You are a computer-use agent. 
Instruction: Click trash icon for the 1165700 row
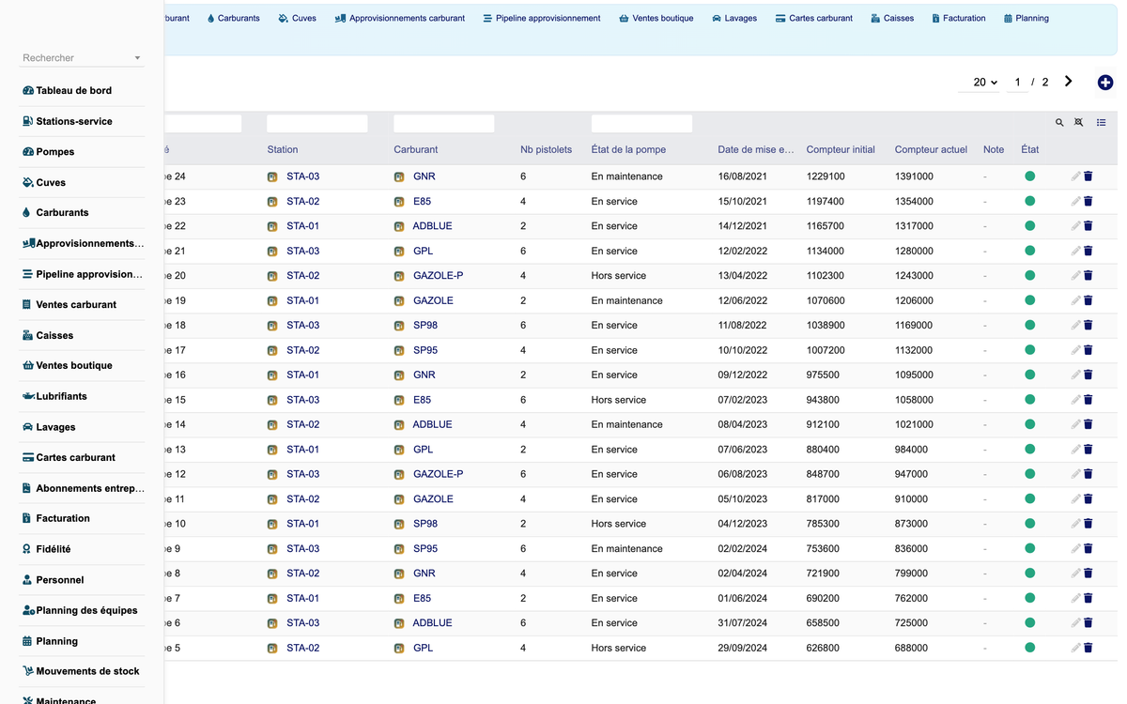pyautogui.click(x=1088, y=226)
